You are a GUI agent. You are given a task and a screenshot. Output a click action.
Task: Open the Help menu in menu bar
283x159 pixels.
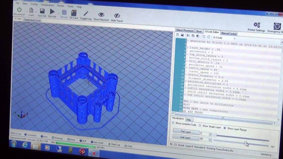[x=79, y=7]
